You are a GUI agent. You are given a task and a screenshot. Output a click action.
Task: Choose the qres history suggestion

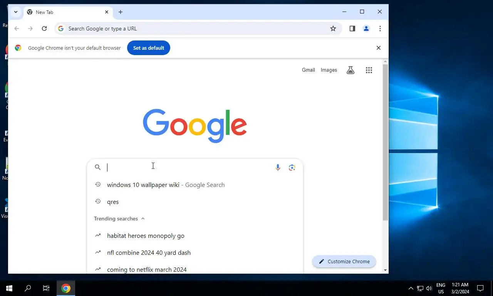pos(195,202)
